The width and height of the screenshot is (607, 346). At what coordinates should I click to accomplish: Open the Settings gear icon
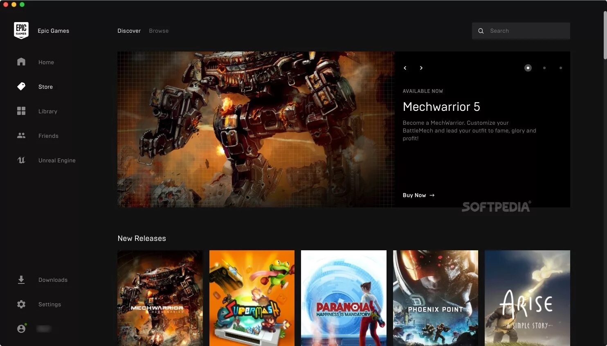tap(21, 304)
